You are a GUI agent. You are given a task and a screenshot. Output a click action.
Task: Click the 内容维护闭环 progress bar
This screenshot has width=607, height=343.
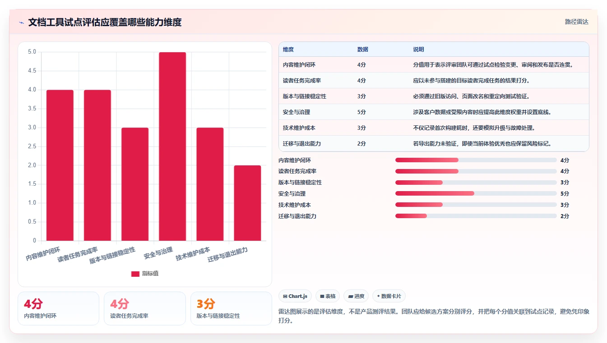[476, 160]
